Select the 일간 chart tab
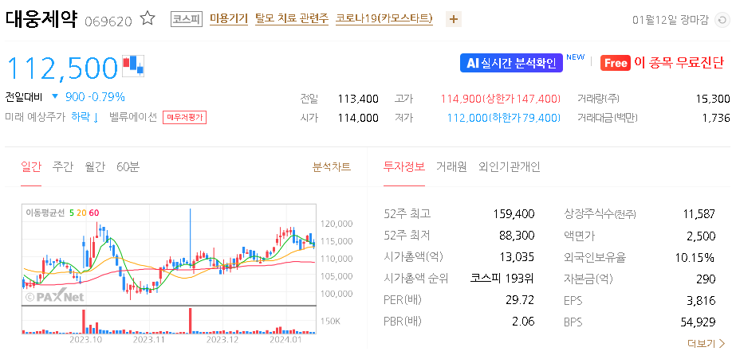 click(x=31, y=167)
